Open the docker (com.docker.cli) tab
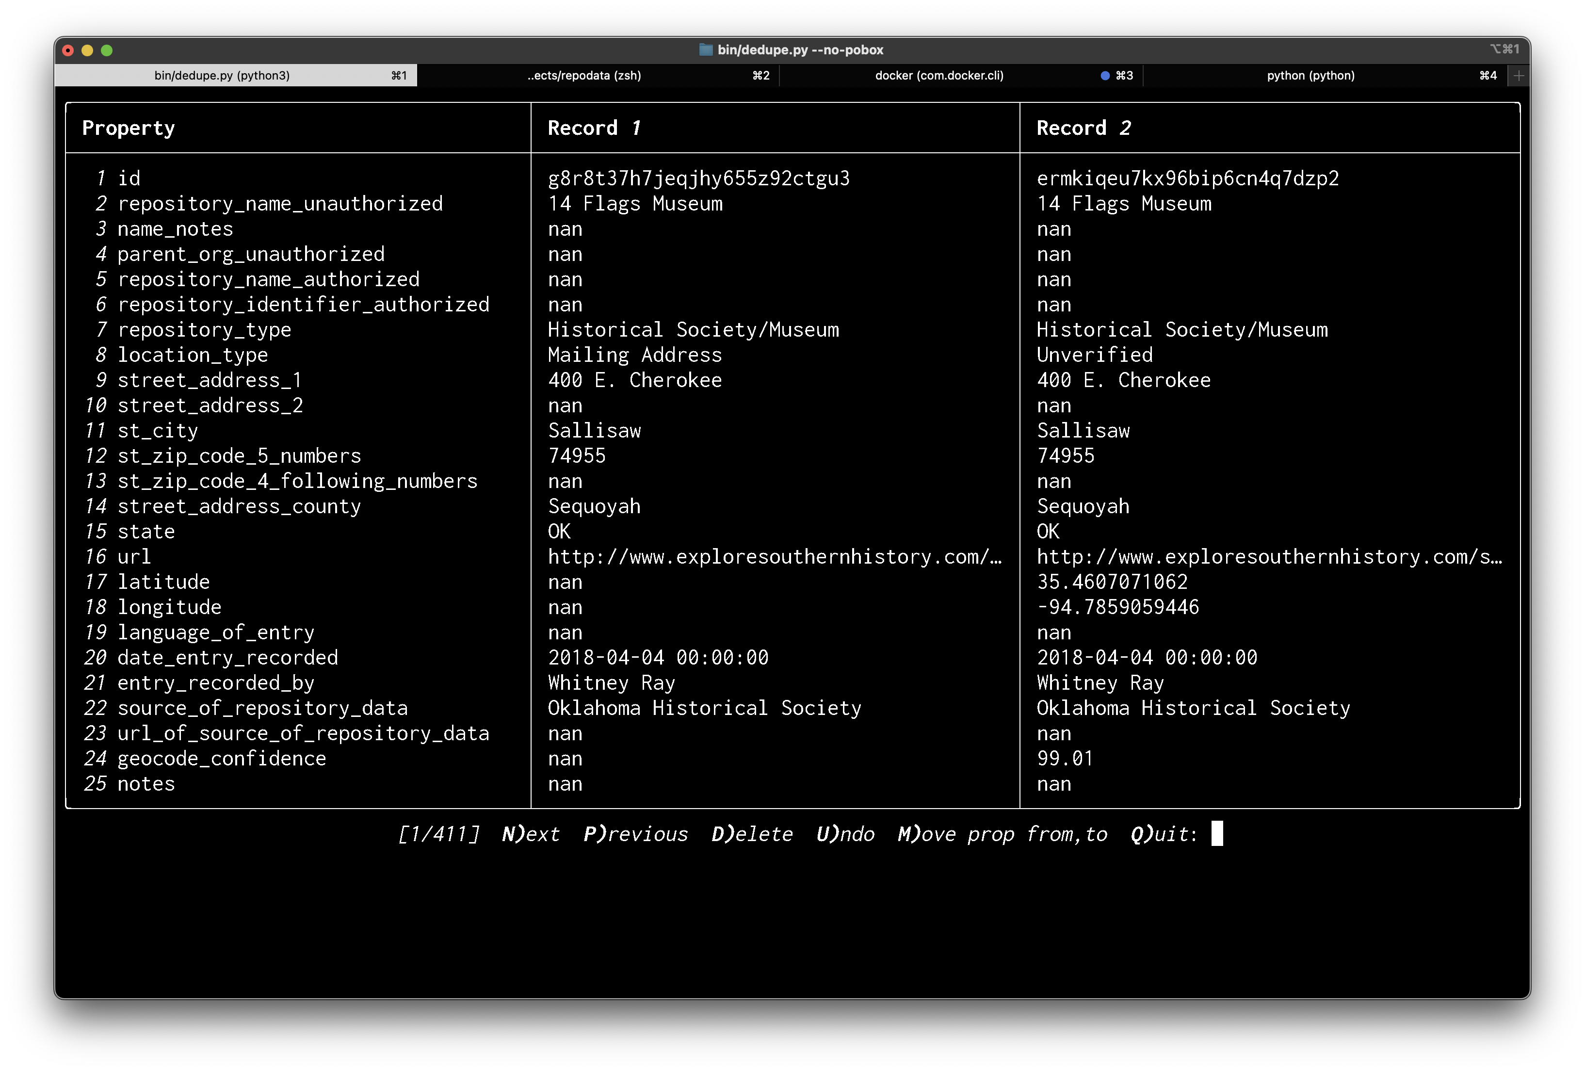The width and height of the screenshot is (1585, 1071). point(961,76)
